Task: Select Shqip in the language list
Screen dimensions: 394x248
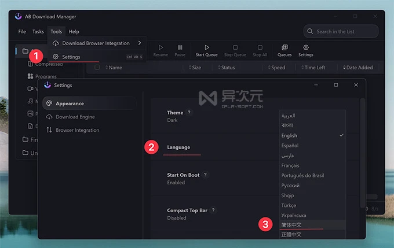Action: pos(312,195)
